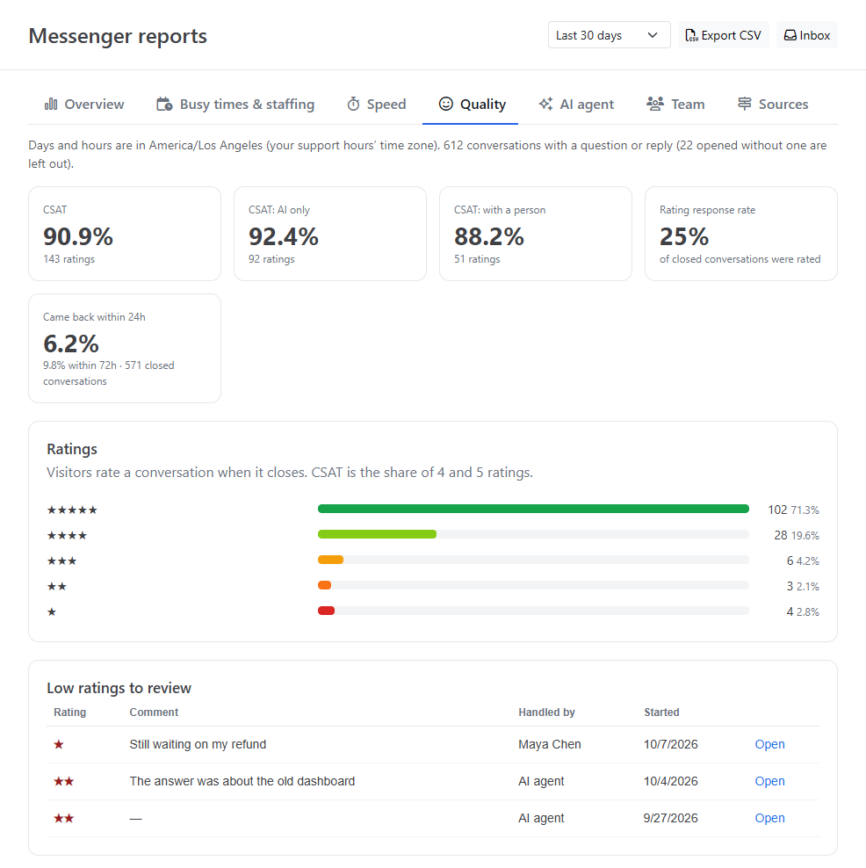Open the Speed tab
Image resolution: width=866 pixels, height=868 pixels.
coord(376,104)
